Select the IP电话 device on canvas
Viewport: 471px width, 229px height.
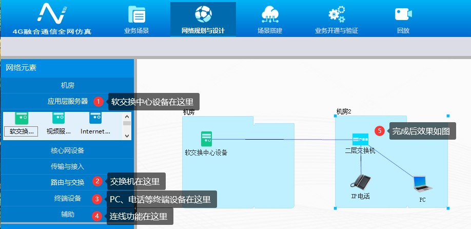(361, 182)
